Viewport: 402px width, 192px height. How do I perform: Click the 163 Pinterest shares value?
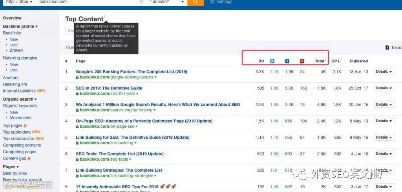click(303, 88)
